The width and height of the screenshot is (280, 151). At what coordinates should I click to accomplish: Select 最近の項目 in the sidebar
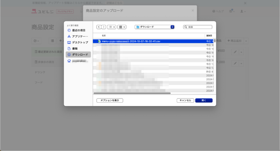[78, 30]
